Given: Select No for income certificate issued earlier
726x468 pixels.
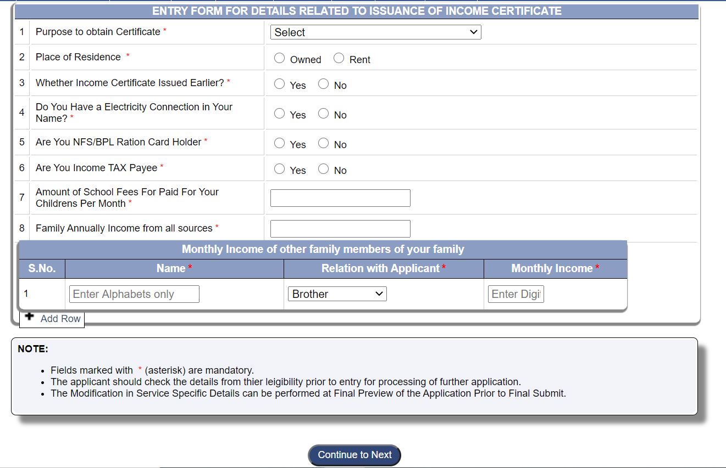Looking at the screenshot, I should [323, 83].
